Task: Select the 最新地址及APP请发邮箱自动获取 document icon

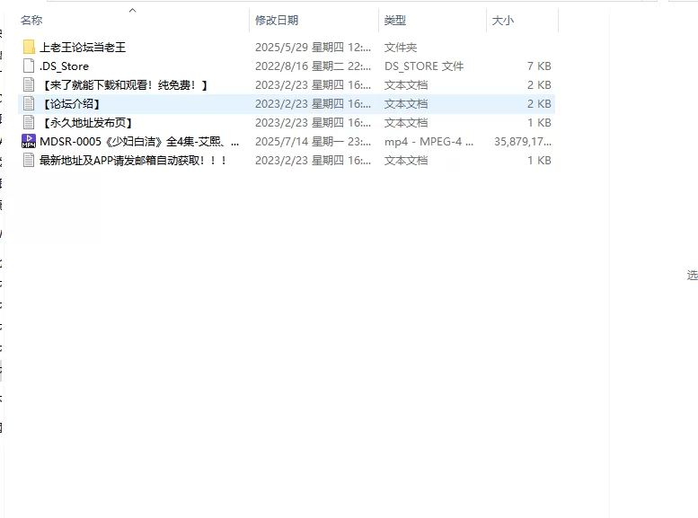Action: tap(29, 160)
